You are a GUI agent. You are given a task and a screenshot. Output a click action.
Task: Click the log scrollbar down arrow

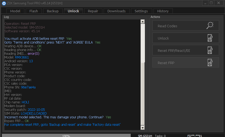142,128
